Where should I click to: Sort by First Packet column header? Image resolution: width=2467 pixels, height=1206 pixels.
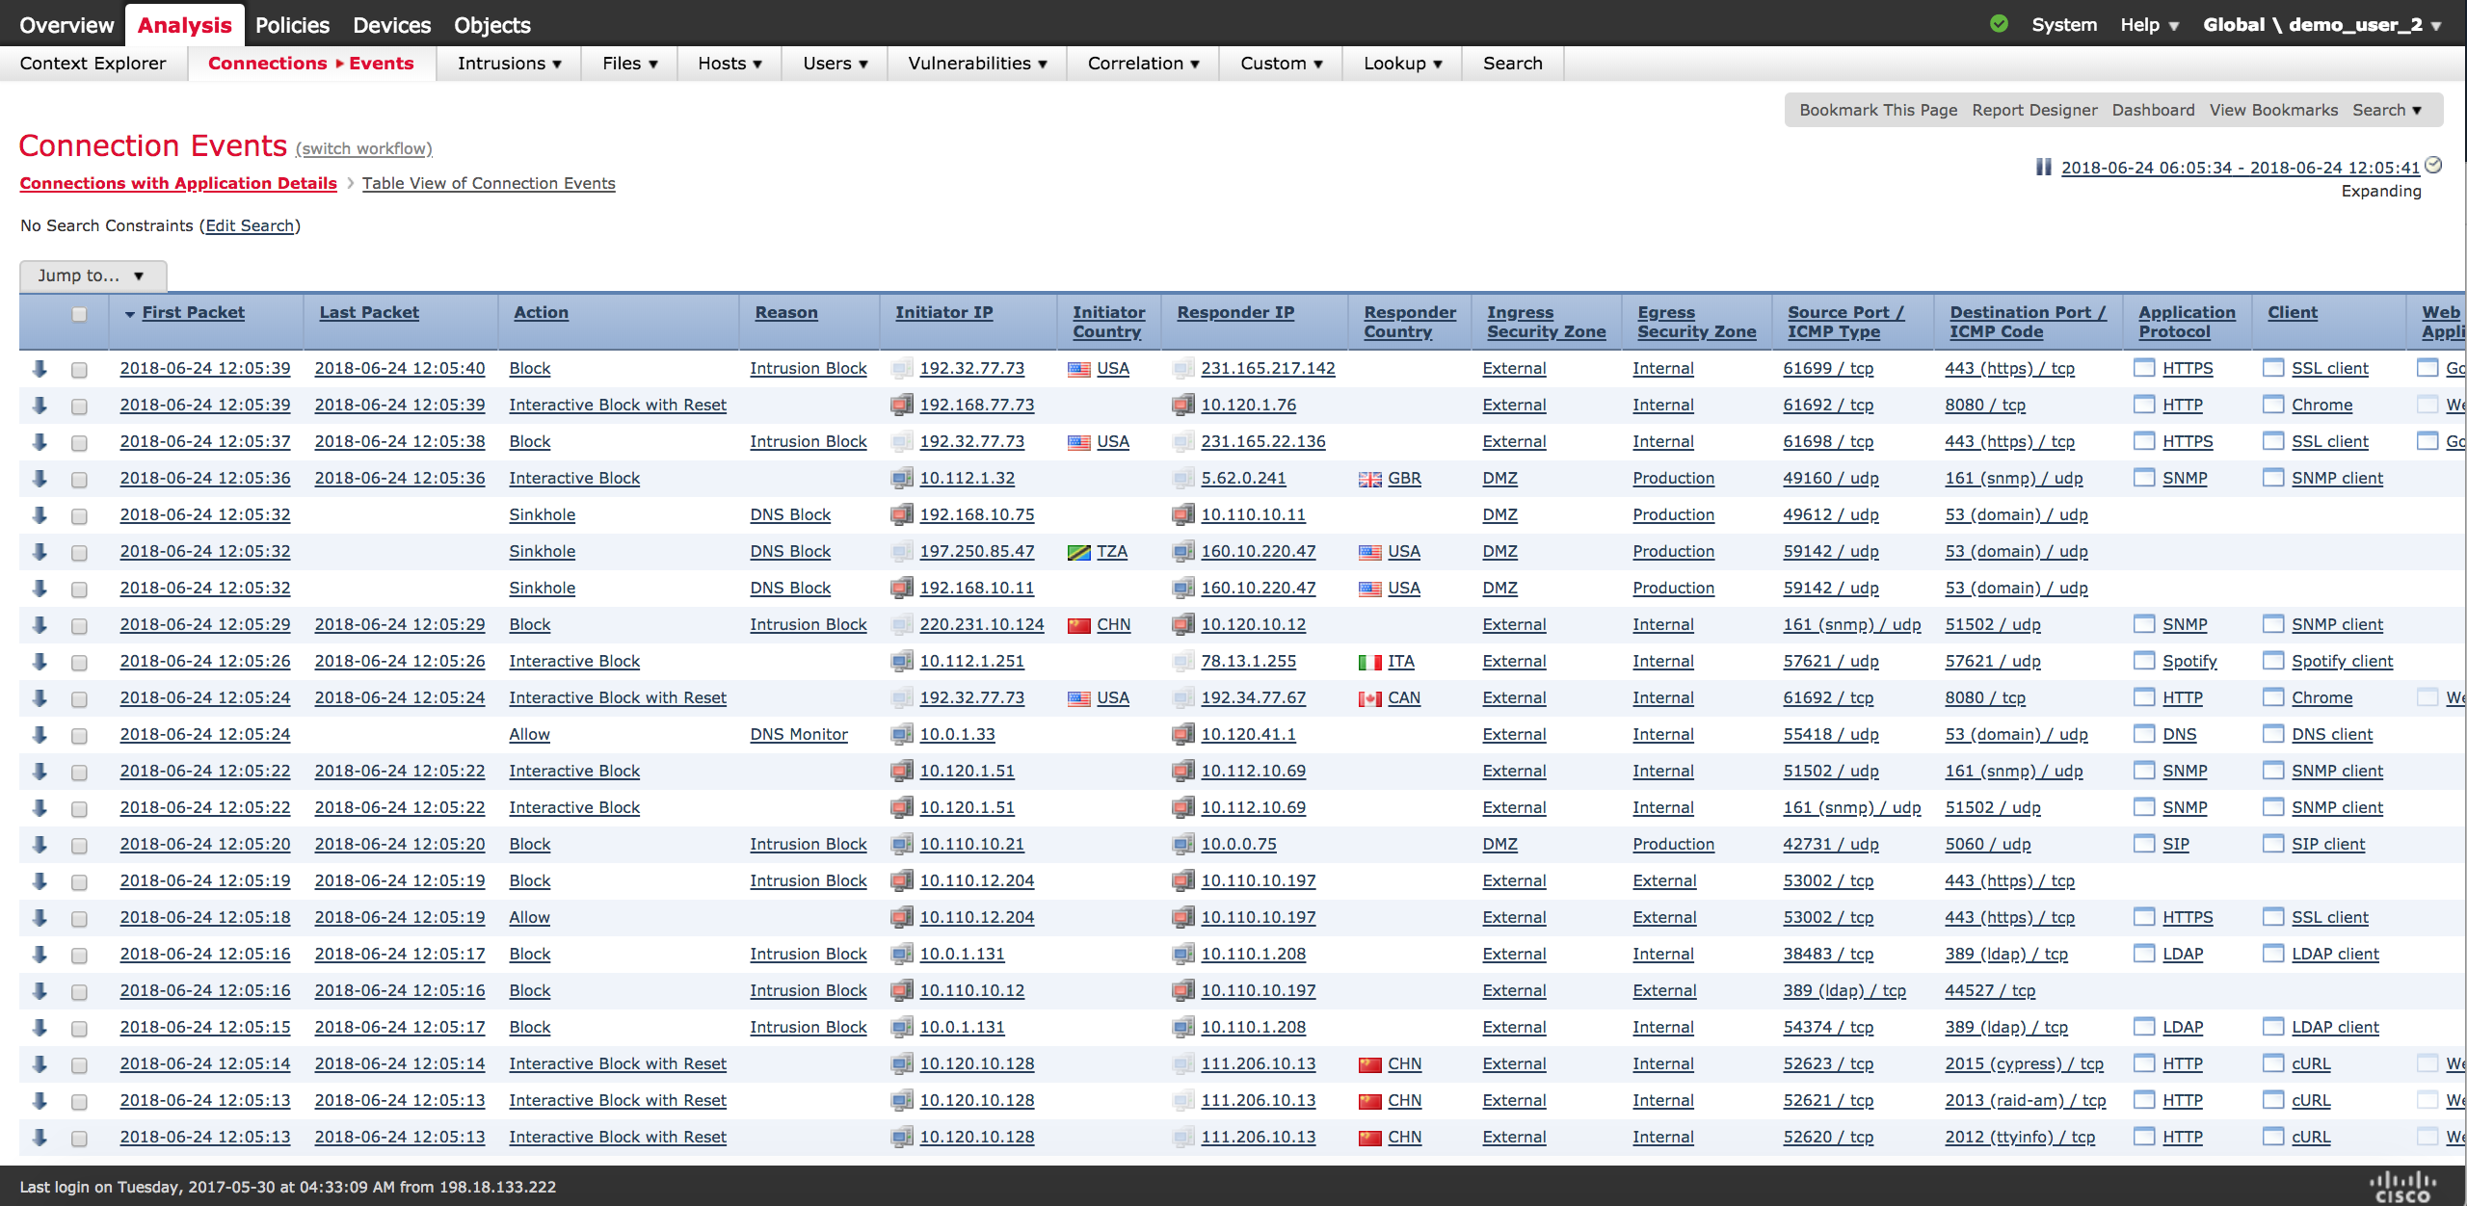point(193,312)
